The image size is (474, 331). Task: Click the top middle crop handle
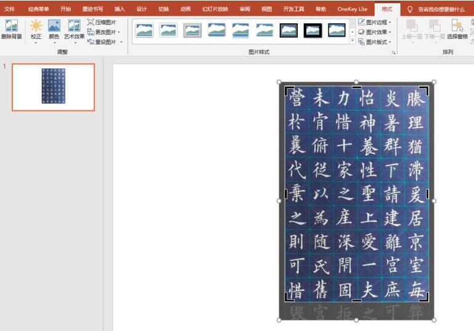[x=356, y=87]
